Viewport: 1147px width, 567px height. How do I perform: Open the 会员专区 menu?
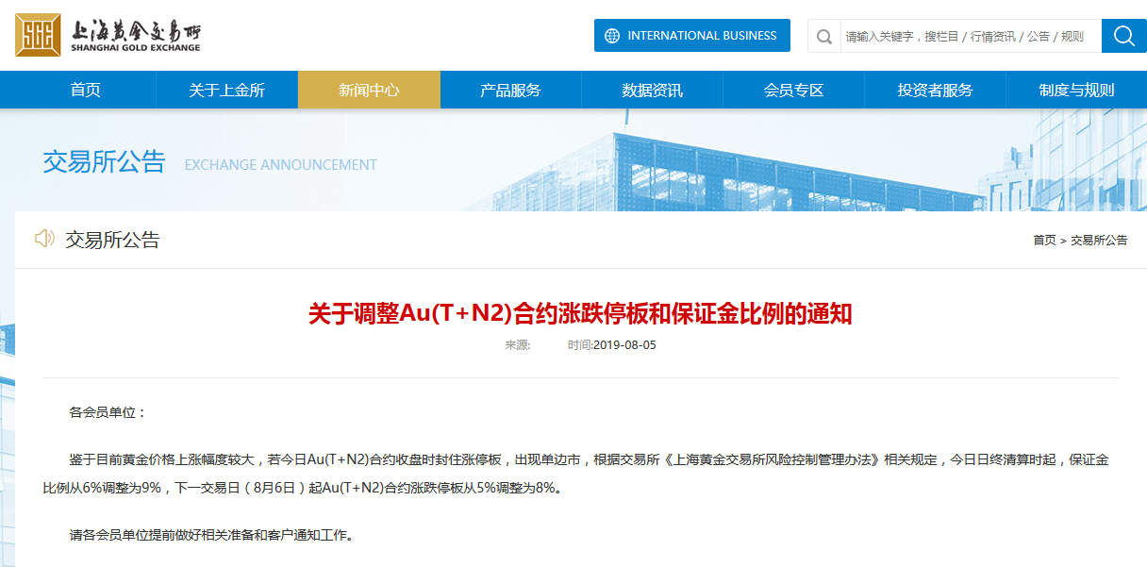tap(793, 90)
